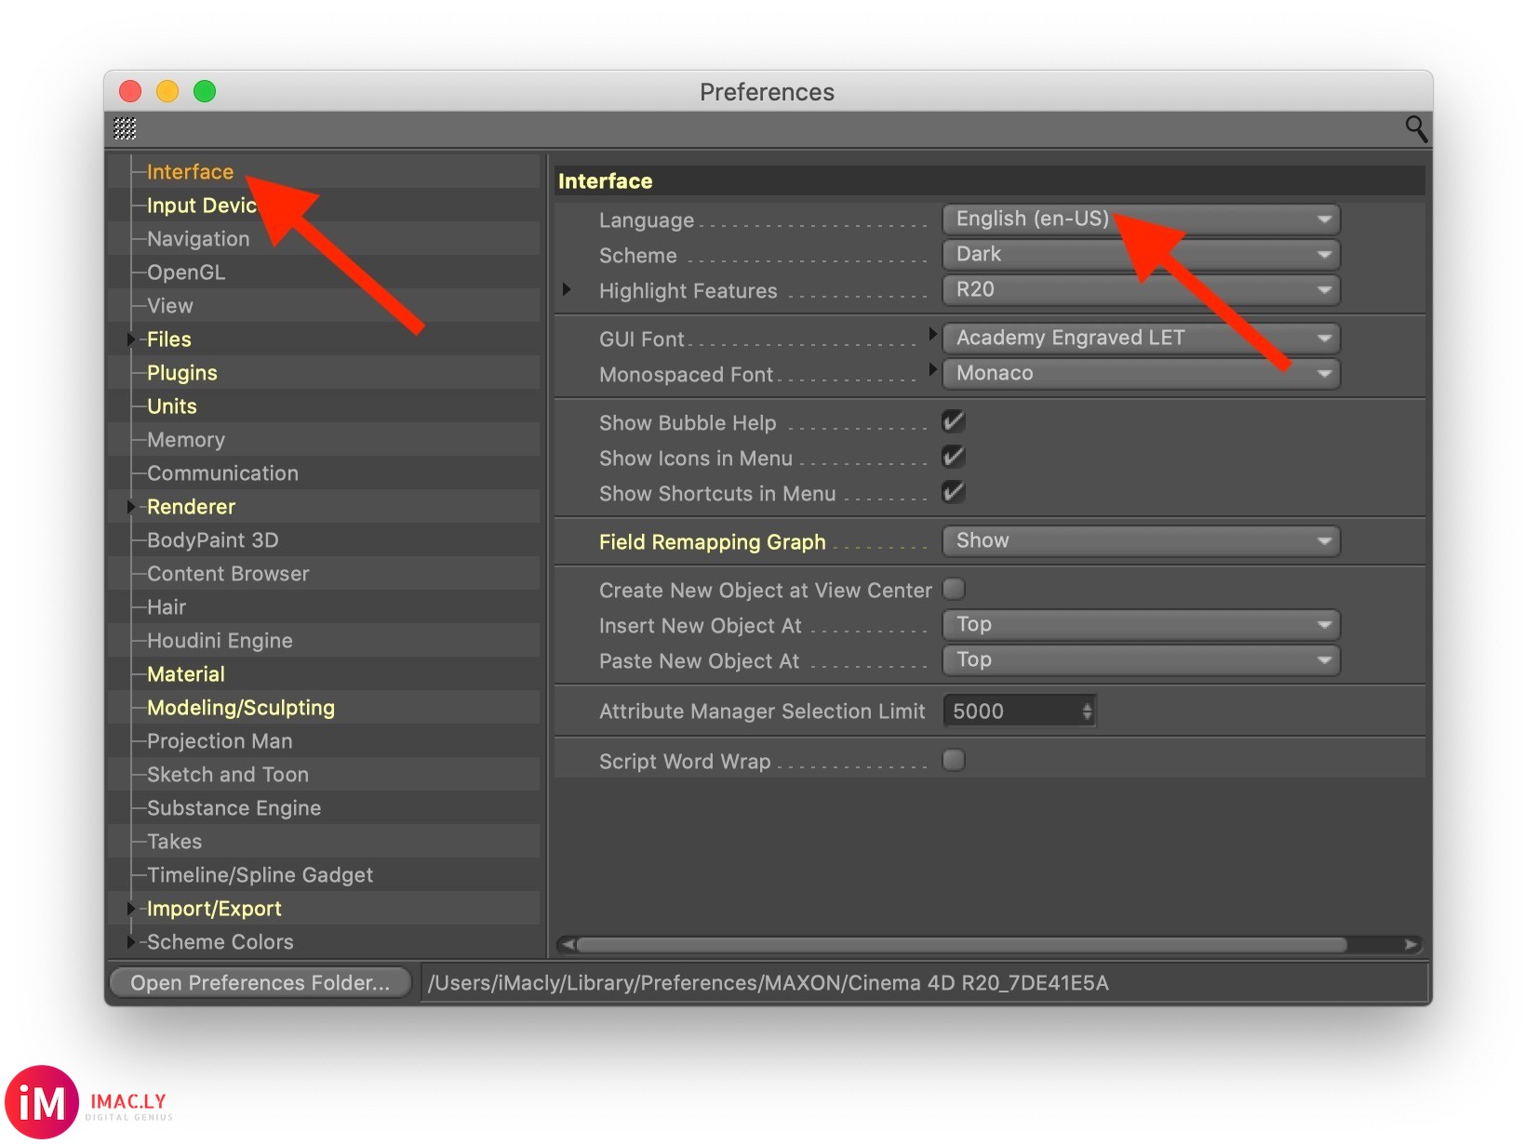The image size is (1537, 1144).
Task: Toggle Show Shortcuts in Menu checkbox
Action: pos(954,492)
